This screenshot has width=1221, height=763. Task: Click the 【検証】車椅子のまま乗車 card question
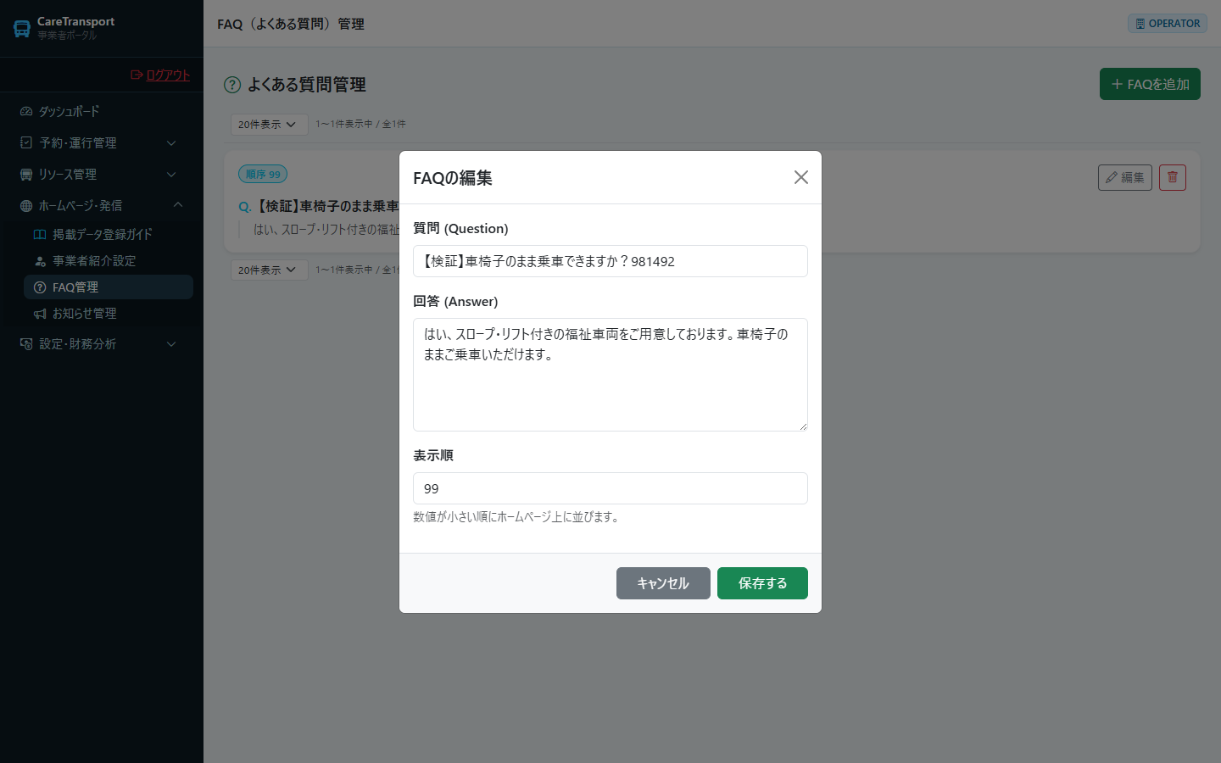point(327,206)
